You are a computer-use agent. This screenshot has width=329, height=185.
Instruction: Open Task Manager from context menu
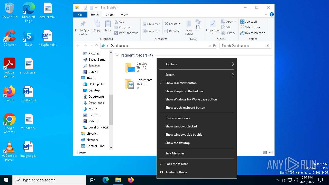coord(197,153)
